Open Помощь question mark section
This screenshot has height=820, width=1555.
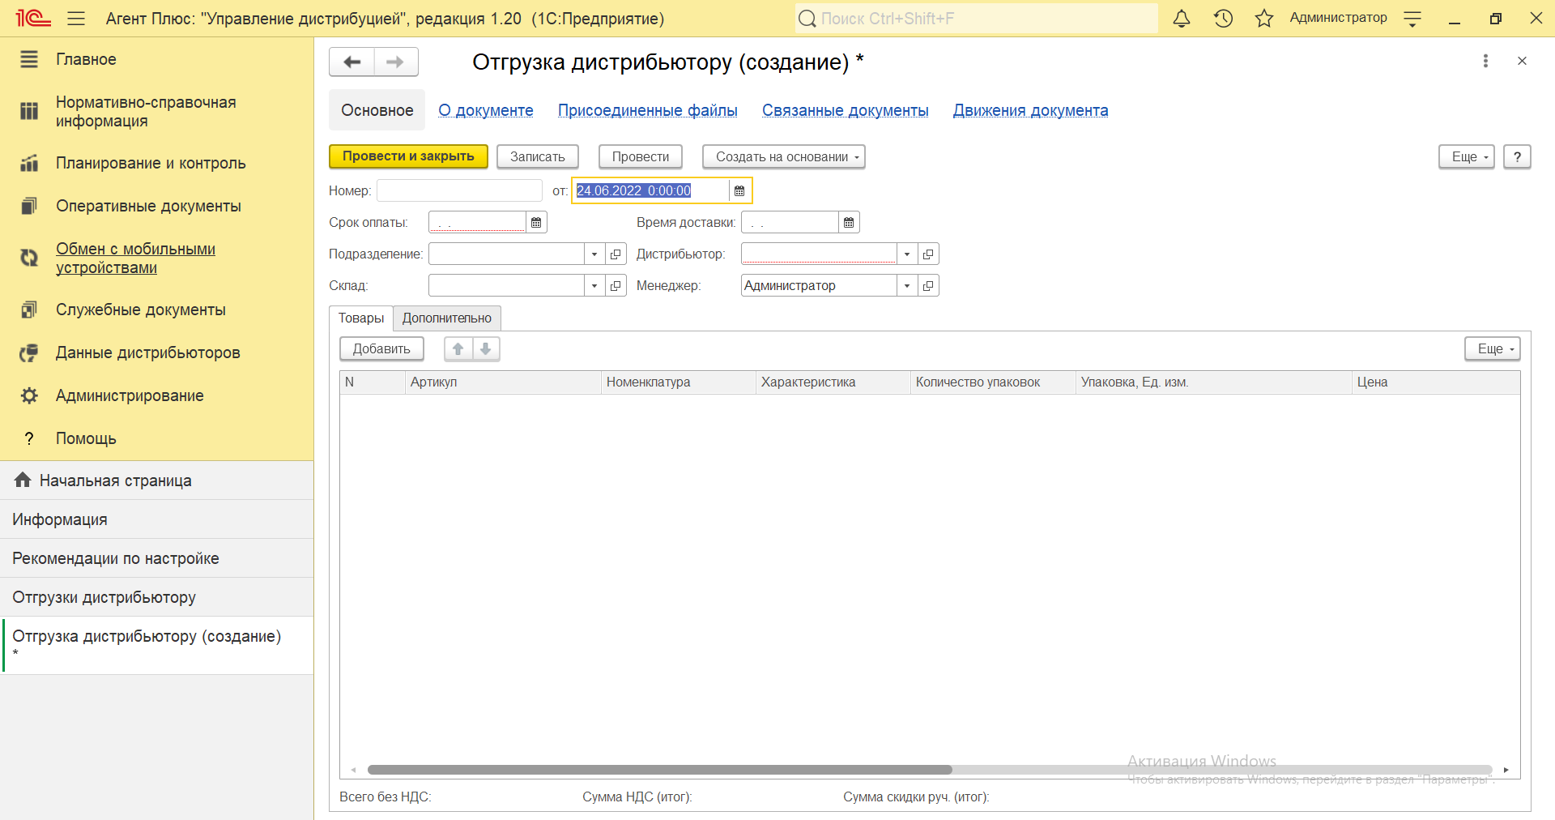[x=157, y=438]
